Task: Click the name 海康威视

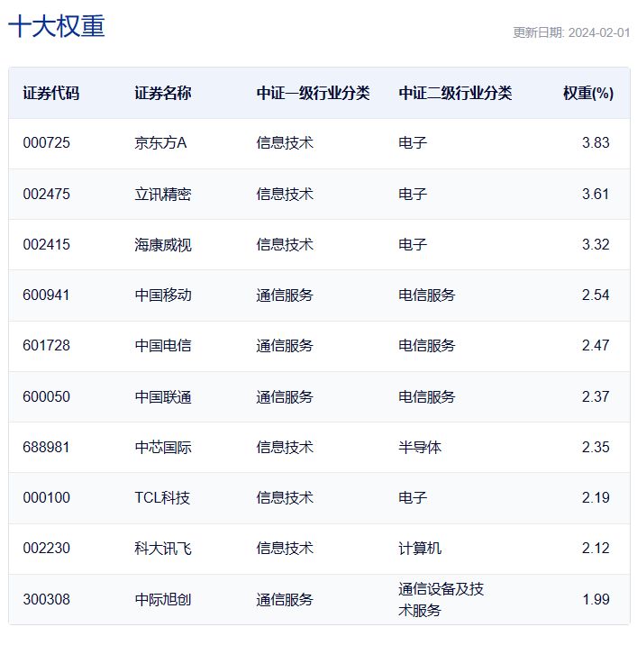Action: (x=163, y=245)
